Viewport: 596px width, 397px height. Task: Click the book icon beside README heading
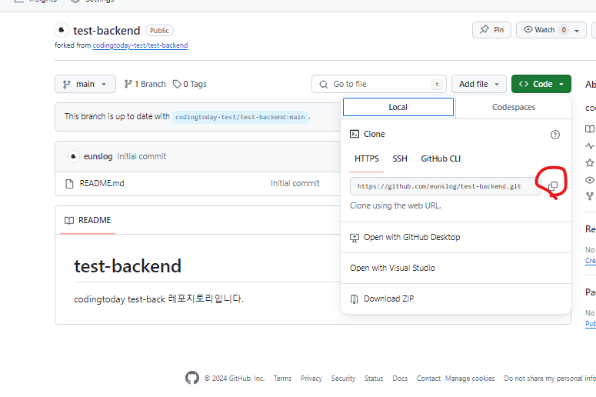point(69,221)
